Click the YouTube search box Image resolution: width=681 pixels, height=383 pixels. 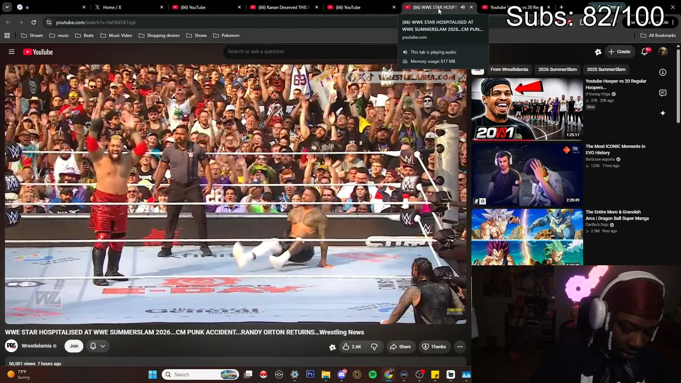pos(311,52)
